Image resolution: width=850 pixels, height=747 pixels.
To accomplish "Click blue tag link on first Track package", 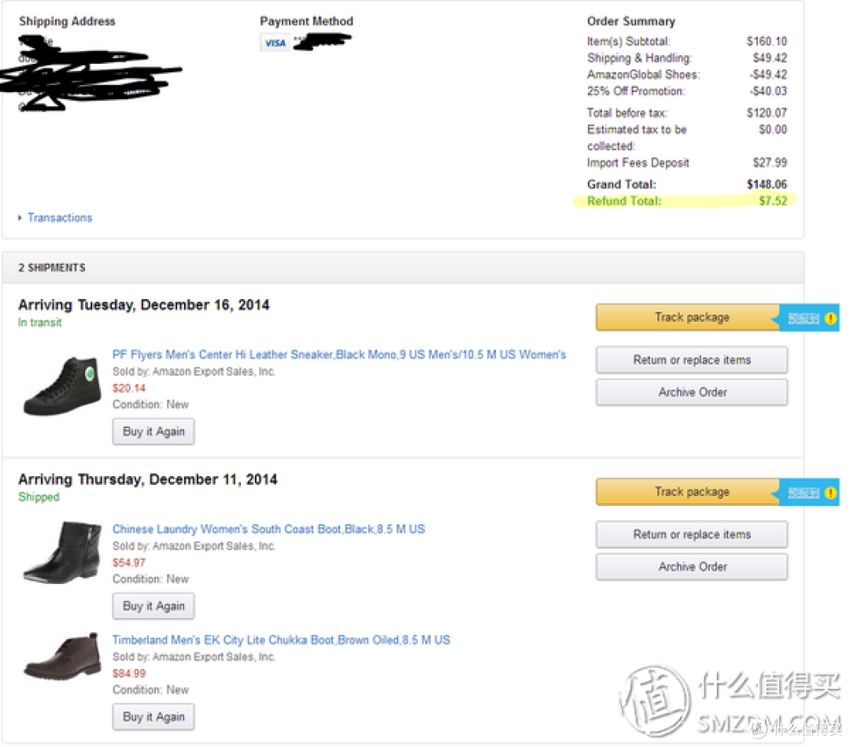I will (804, 319).
